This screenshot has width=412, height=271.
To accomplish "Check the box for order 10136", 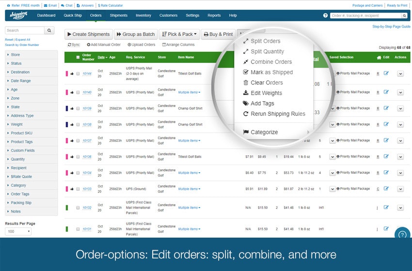I will tap(78, 157).
